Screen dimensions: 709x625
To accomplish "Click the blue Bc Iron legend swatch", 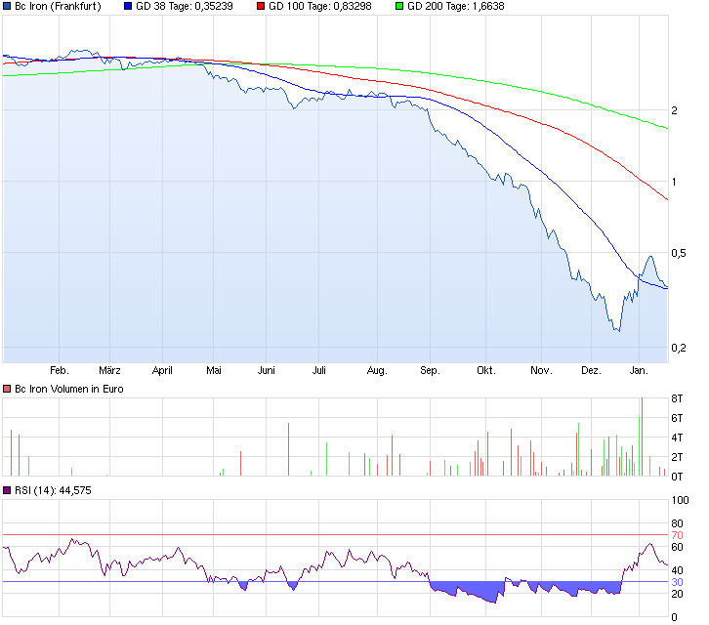I will (7, 6).
